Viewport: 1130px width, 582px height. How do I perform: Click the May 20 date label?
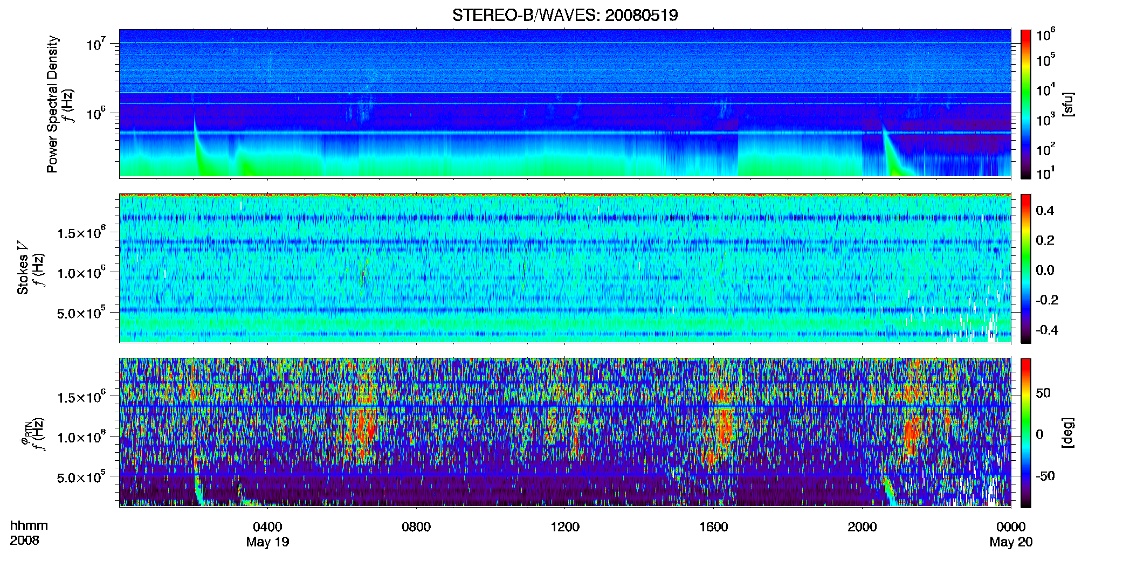1011,542
